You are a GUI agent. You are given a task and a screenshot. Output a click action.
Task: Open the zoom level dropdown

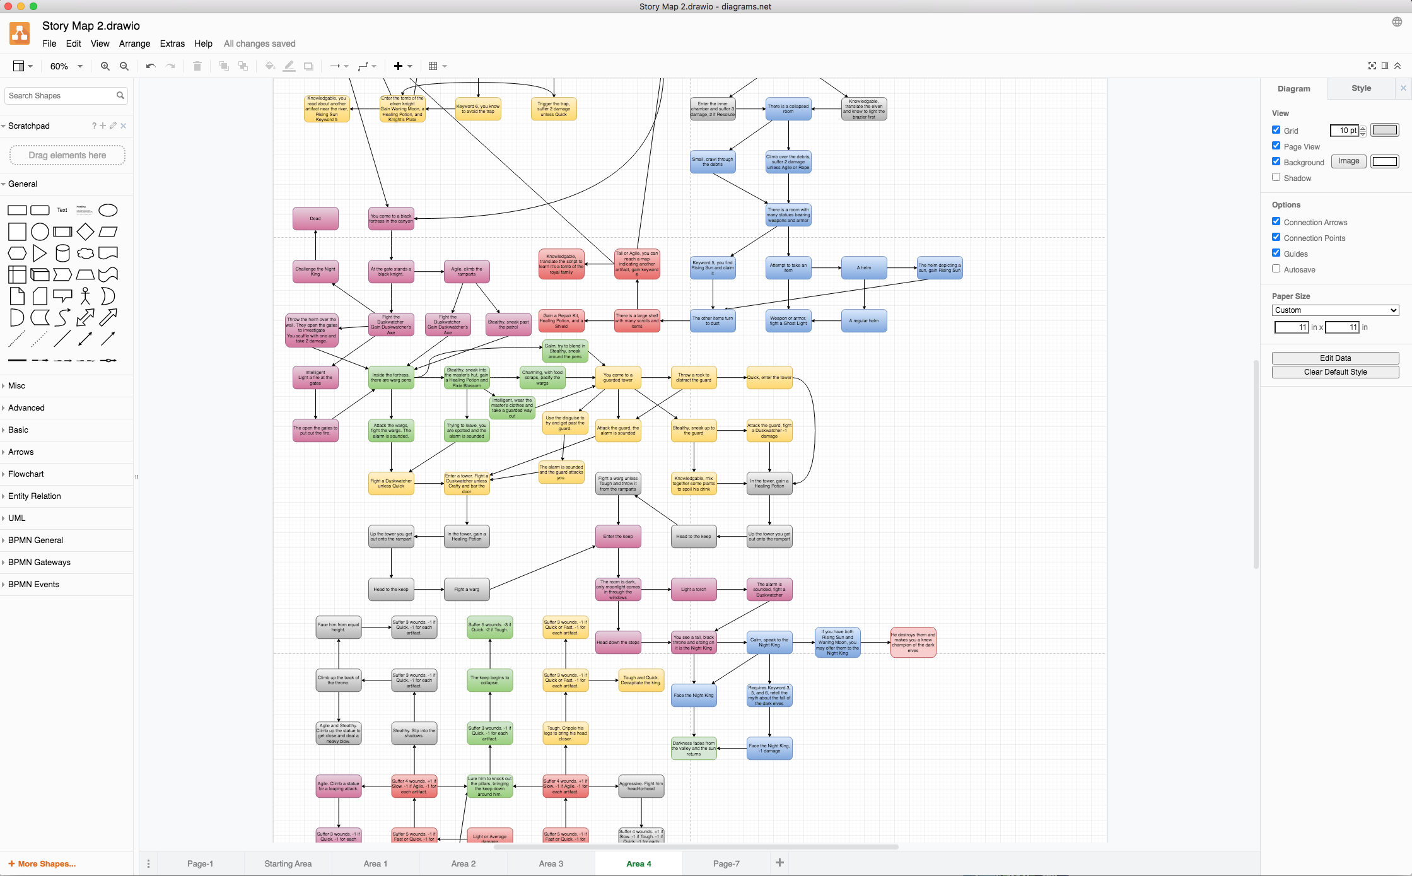pos(65,66)
